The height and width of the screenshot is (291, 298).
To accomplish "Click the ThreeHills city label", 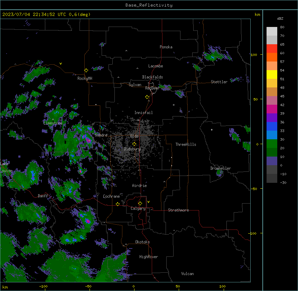I will [x=186, y=144].
